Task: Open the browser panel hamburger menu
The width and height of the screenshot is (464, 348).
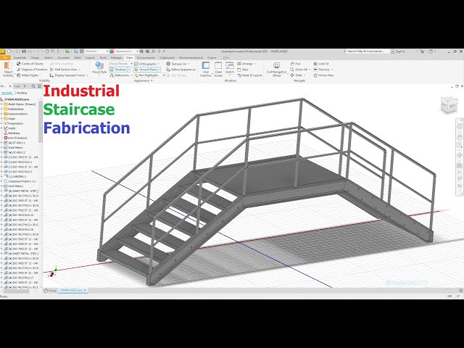Action: tap(39, 86)
